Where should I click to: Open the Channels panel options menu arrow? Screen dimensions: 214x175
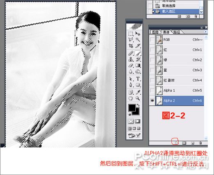tap(206, 32)
